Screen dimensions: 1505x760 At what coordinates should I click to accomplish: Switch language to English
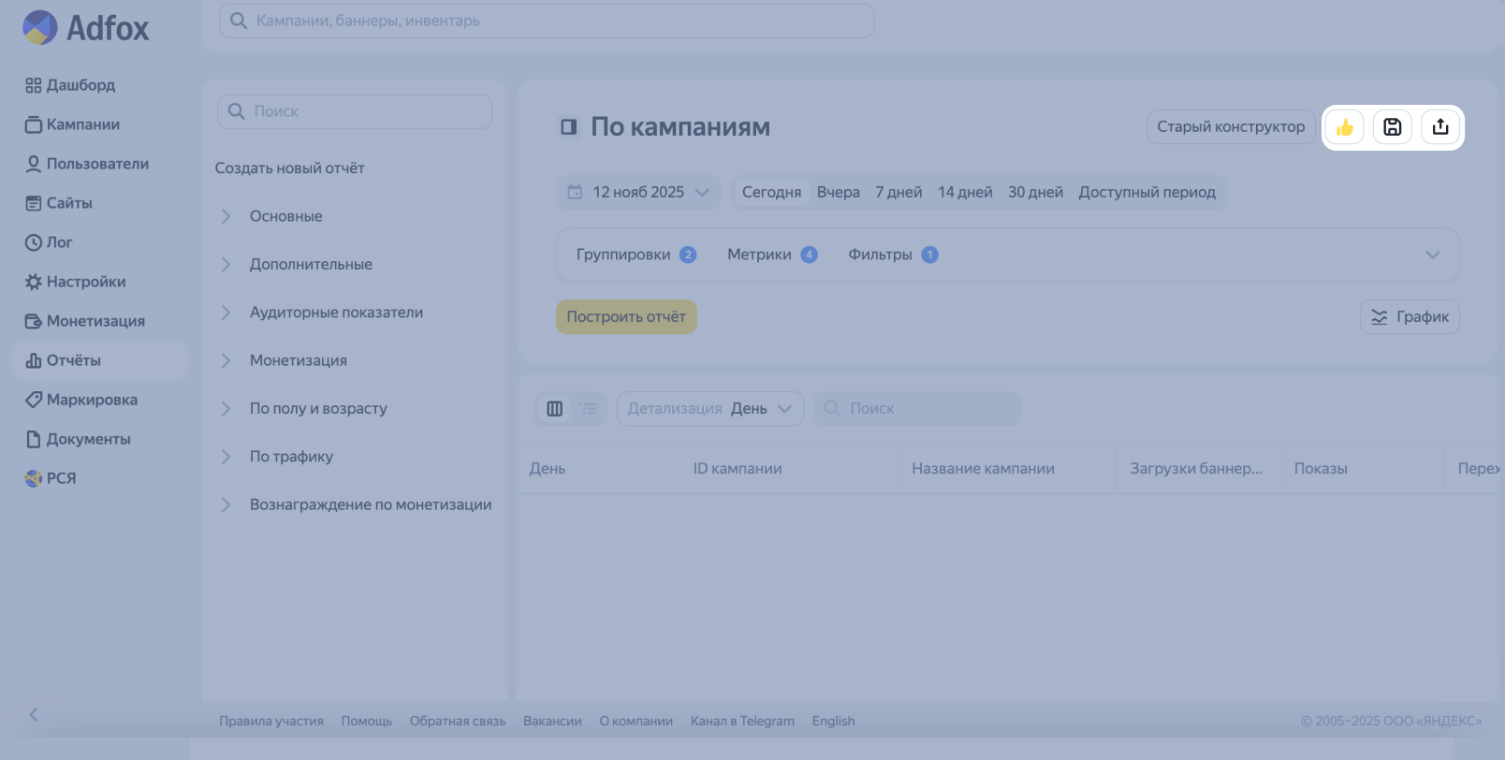point(833,721)
